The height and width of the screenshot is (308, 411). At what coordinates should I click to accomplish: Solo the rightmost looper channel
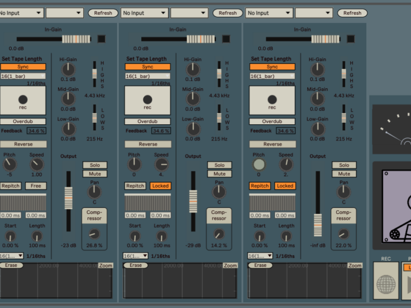pos(344,165)
